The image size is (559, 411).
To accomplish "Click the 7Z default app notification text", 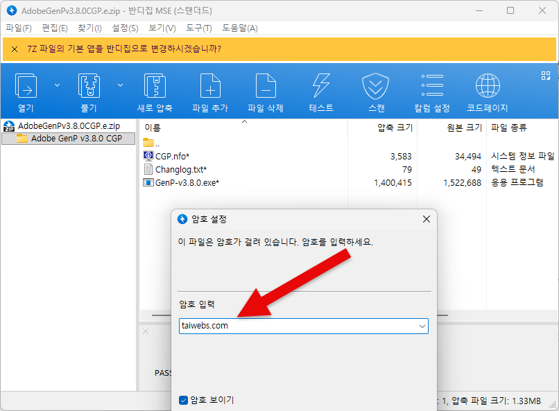I will (124, 49).
